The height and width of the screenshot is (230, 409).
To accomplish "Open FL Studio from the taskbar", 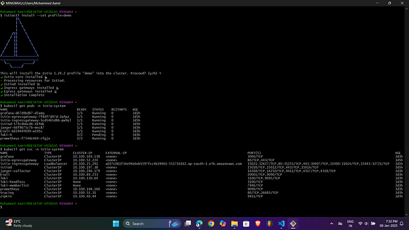I will pyautogui.click(x=269, y=224).
